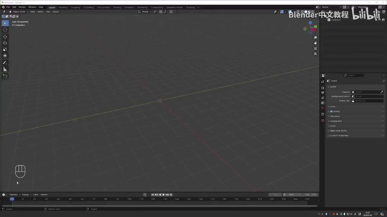Open the Keying dropdown in timeline

pyautogui.click(x=26, y=195)
